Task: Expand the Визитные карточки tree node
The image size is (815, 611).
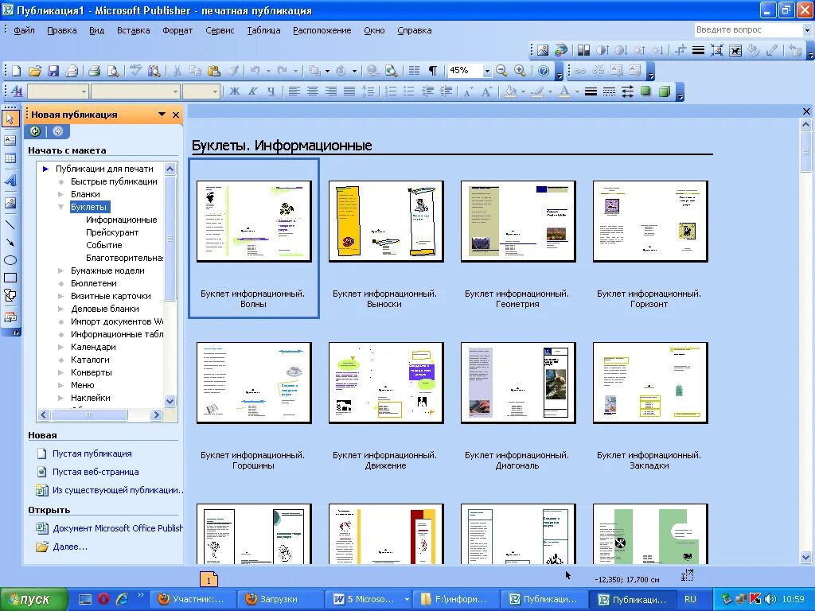Action: pos(60,296)
